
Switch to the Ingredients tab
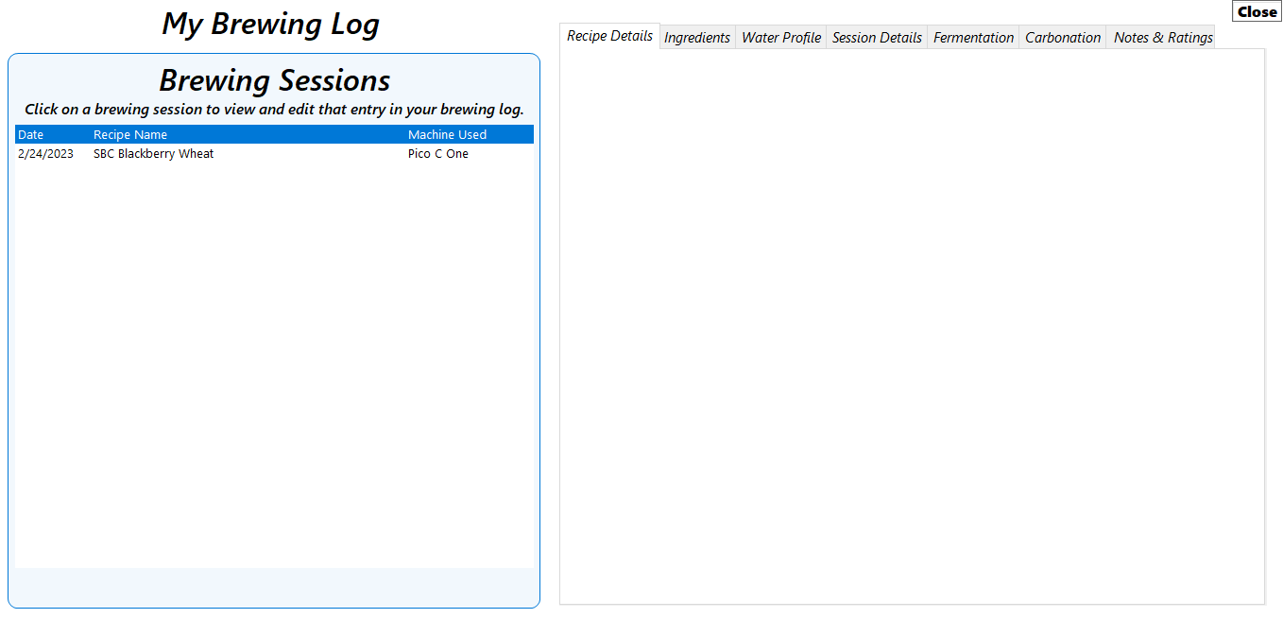696,37
